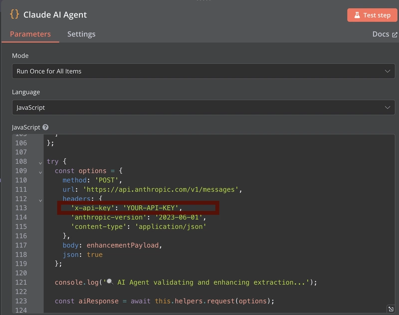
Task: Click the 'content-type' header key
Action: 99,226
